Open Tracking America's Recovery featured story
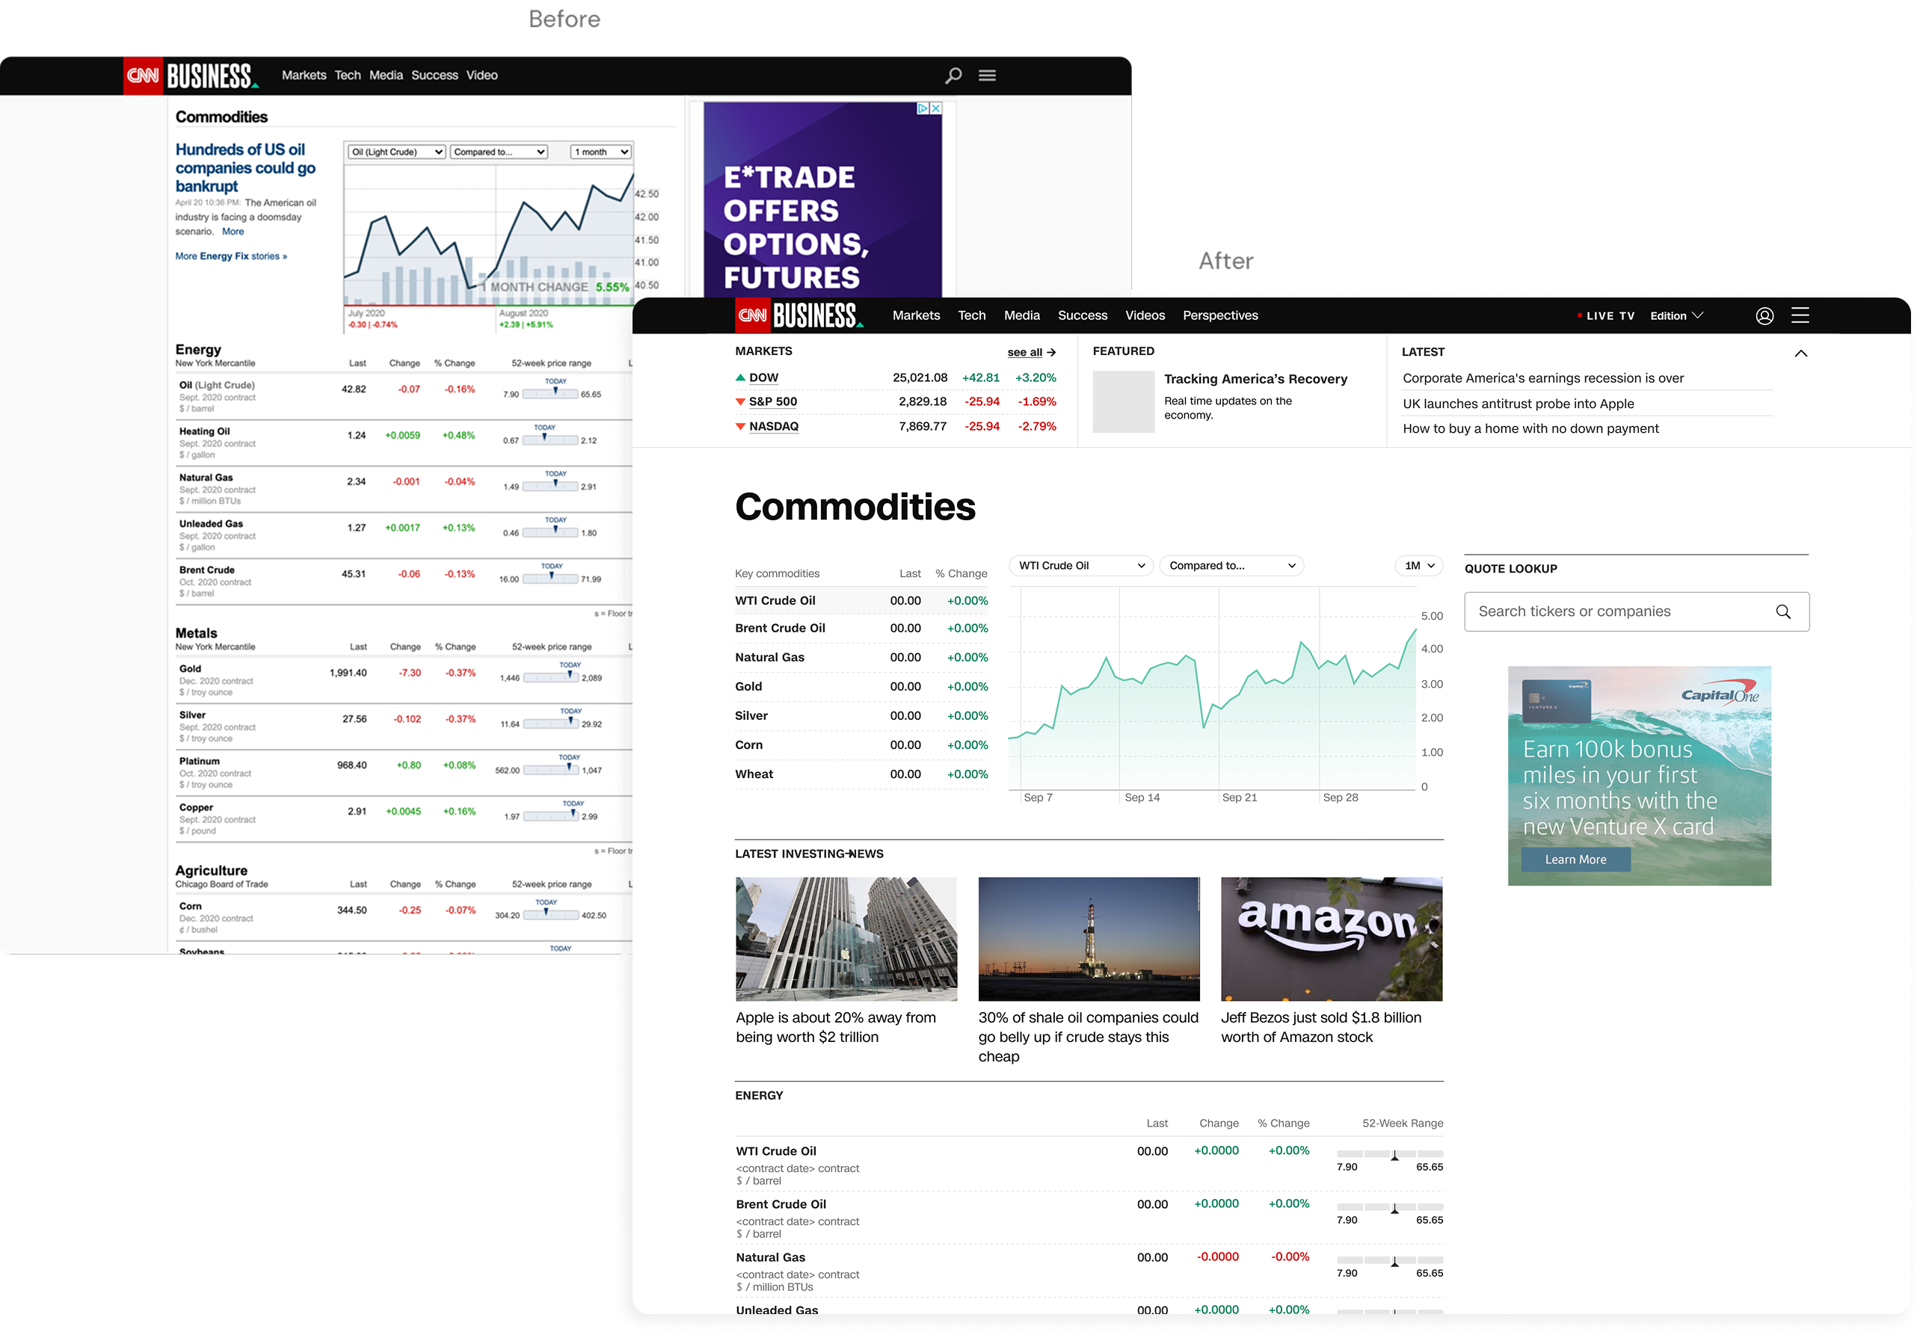This screenshot has height=1338, width=1923. point(1255,379)
